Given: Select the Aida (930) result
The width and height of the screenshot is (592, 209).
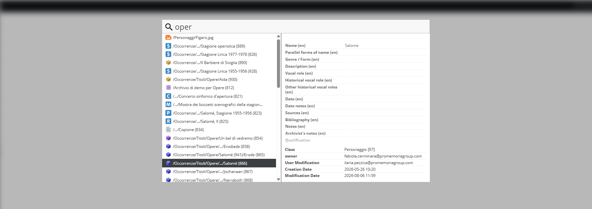Looking at the screenshot, I should point(219,79).
